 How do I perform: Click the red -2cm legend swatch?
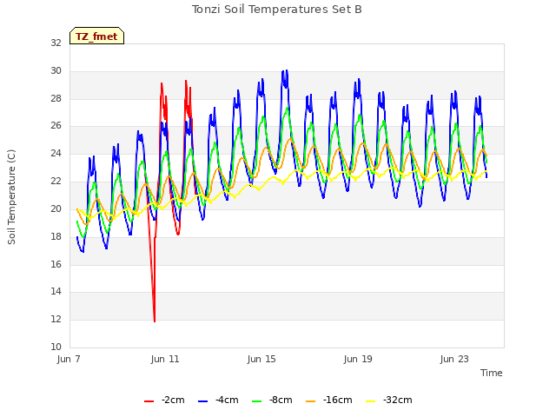click(149, 401)
